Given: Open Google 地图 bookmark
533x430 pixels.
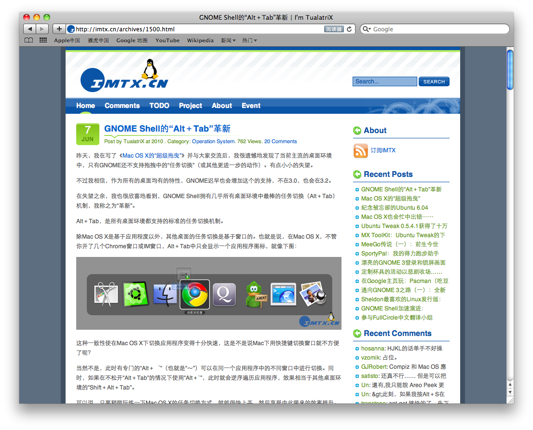Looking at the screenshot, I should point(132,40).
